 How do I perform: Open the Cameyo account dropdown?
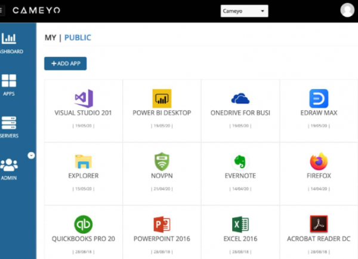[x=244, y=11]
